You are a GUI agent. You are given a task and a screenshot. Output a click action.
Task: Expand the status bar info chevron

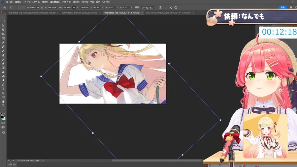43,160
